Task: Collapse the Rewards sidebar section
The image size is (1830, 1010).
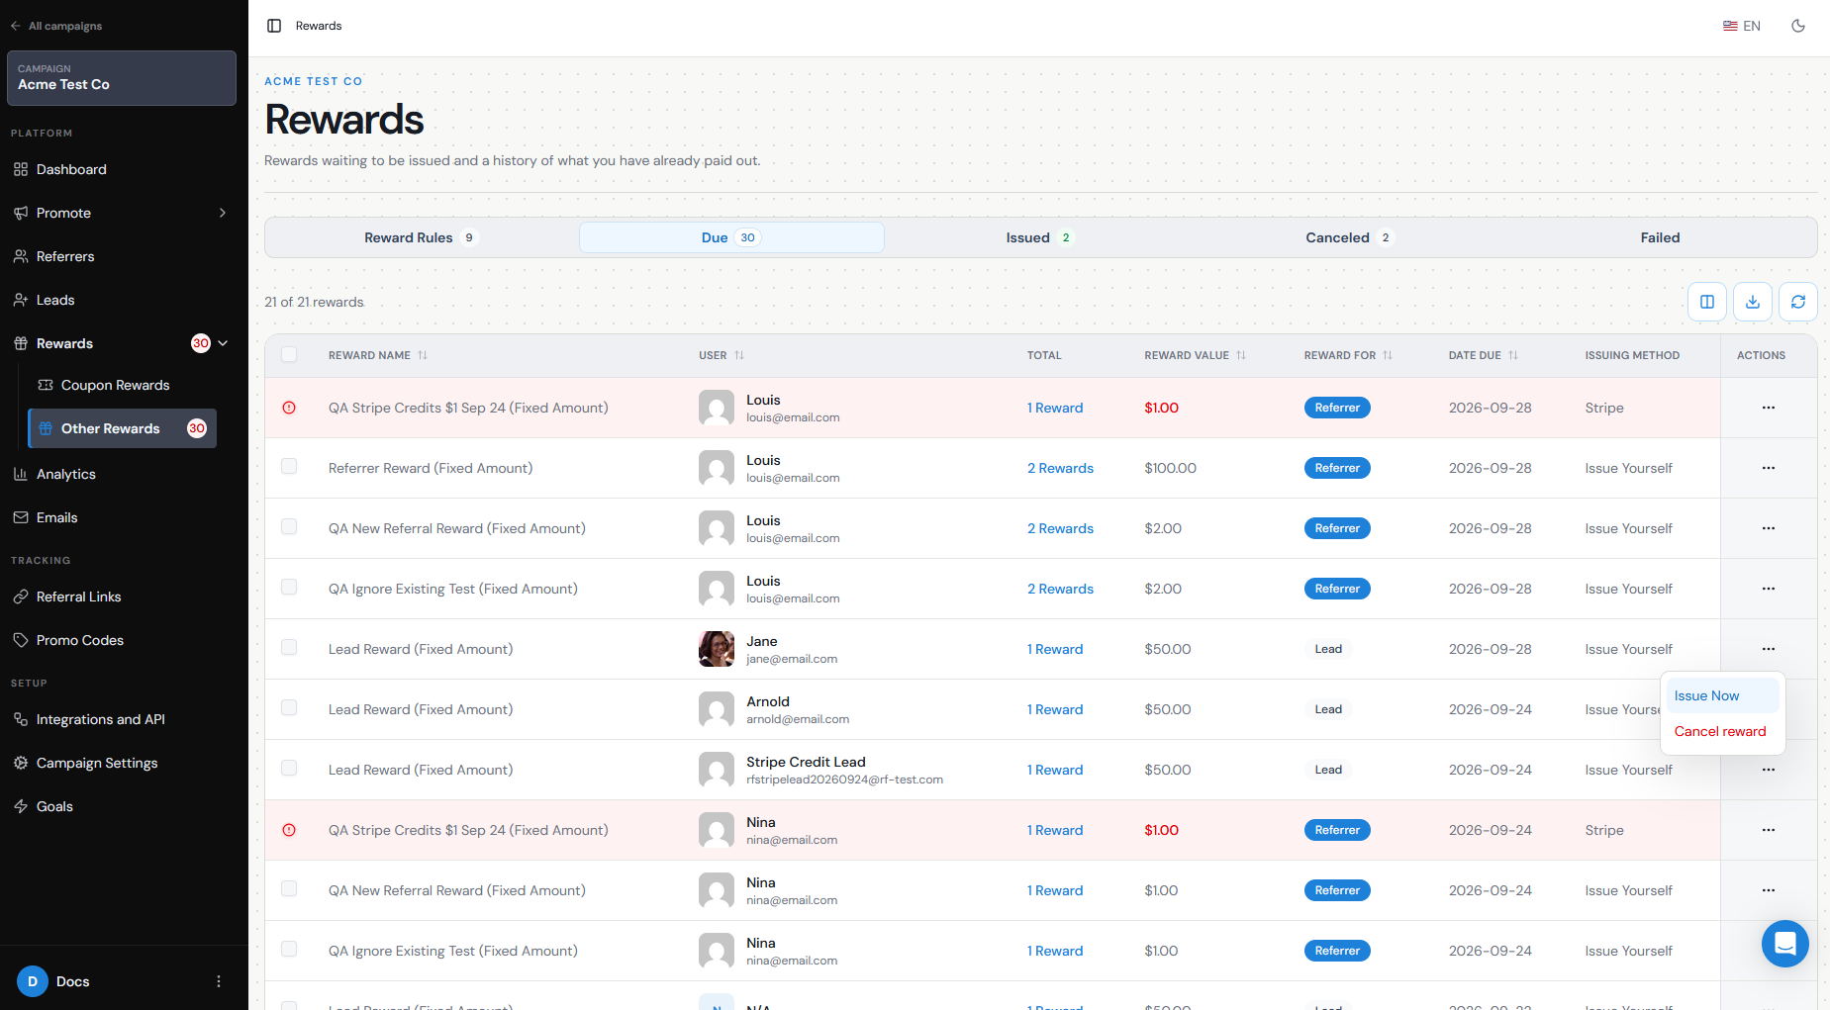Action: coord(223,343)
